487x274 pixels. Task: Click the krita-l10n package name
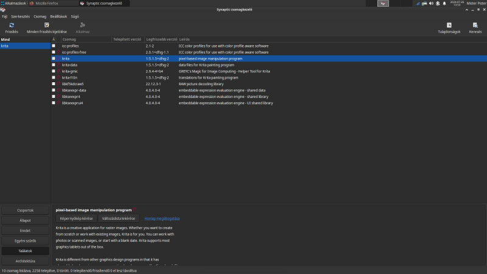pyautogui.click(x=69, y=78)
